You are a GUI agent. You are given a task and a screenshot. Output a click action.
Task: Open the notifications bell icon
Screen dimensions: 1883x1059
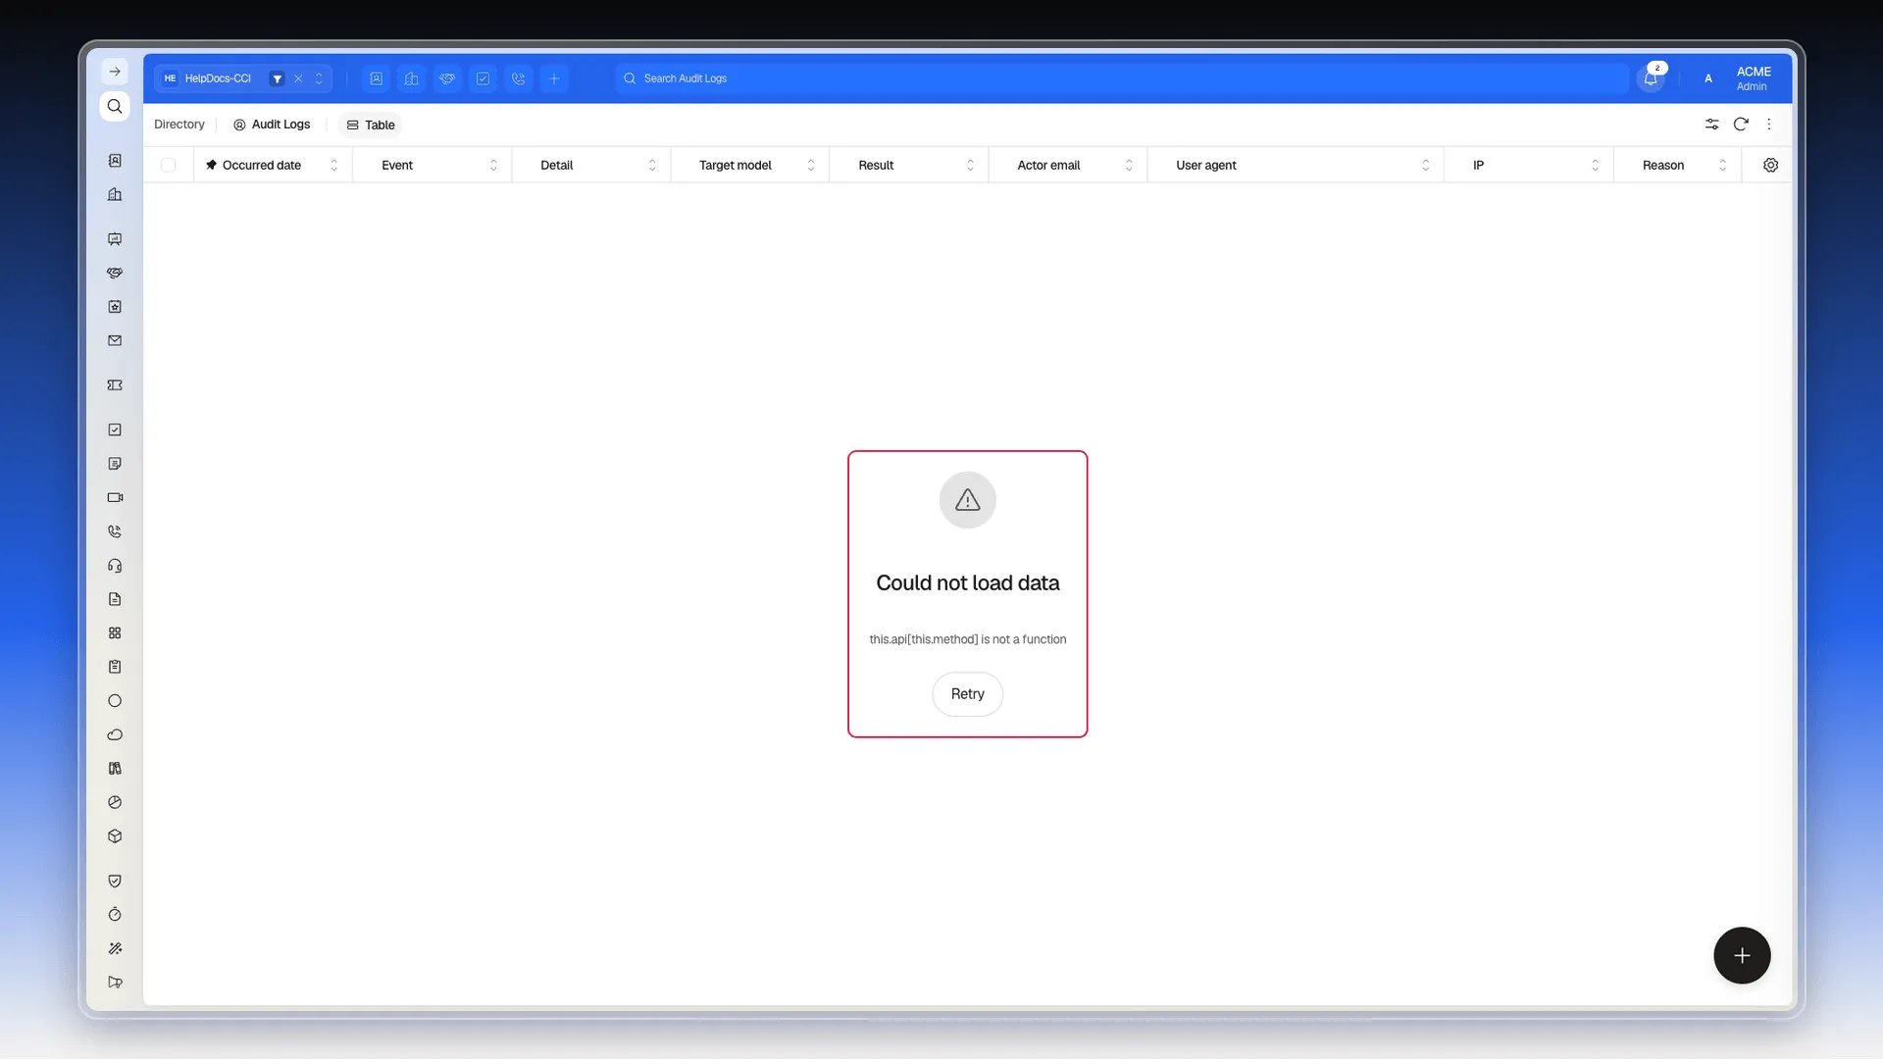coord(1651,78)
